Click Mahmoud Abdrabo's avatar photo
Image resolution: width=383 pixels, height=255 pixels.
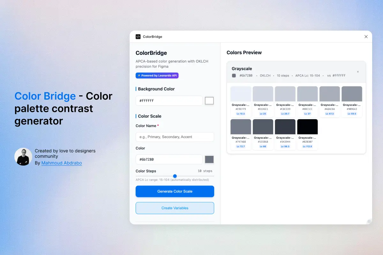(23, 157)
